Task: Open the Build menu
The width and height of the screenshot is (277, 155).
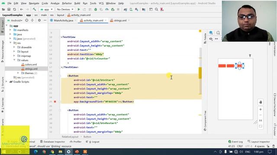Action: coord(77,3)
